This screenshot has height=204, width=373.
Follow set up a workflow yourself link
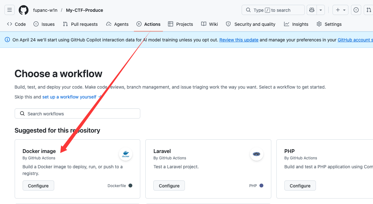click(72, 97)
